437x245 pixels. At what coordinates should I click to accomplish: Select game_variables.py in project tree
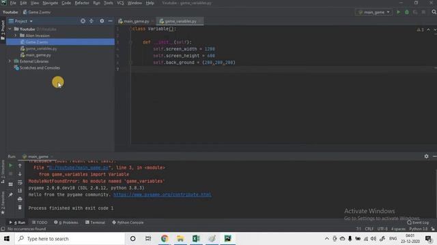coord(41,48)
